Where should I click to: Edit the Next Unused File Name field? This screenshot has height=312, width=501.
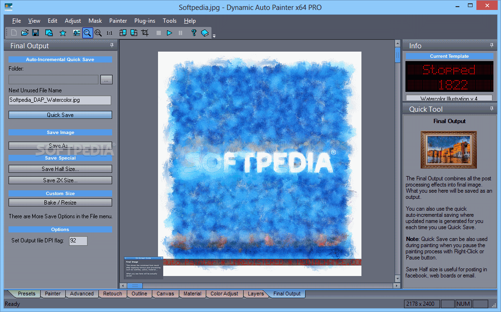click(x=60, y=100)
